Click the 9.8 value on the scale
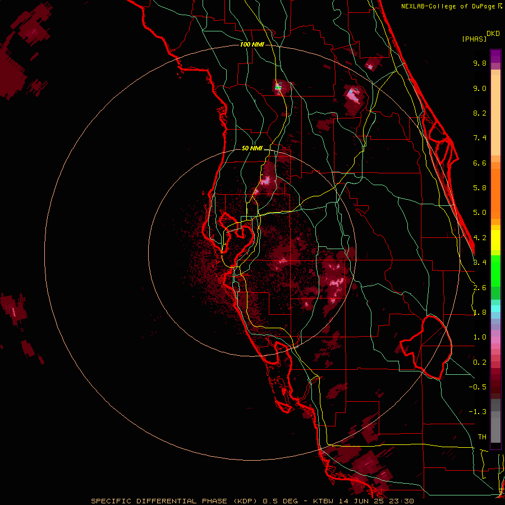 tap(480, 63)
